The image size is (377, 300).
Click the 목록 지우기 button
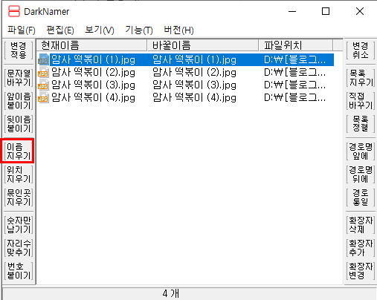[x=361, y=78]
